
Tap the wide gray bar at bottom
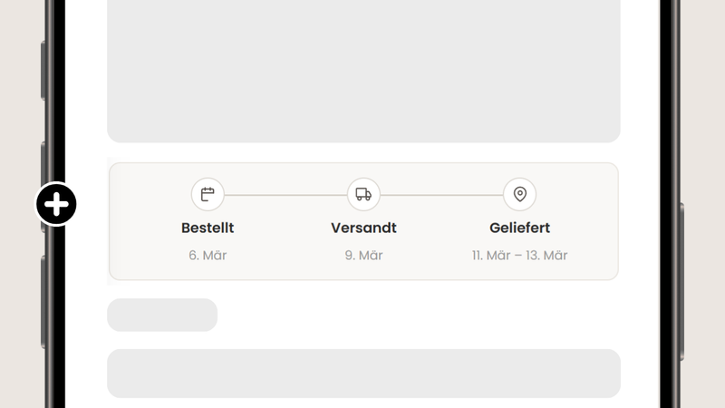pos(363,373)
